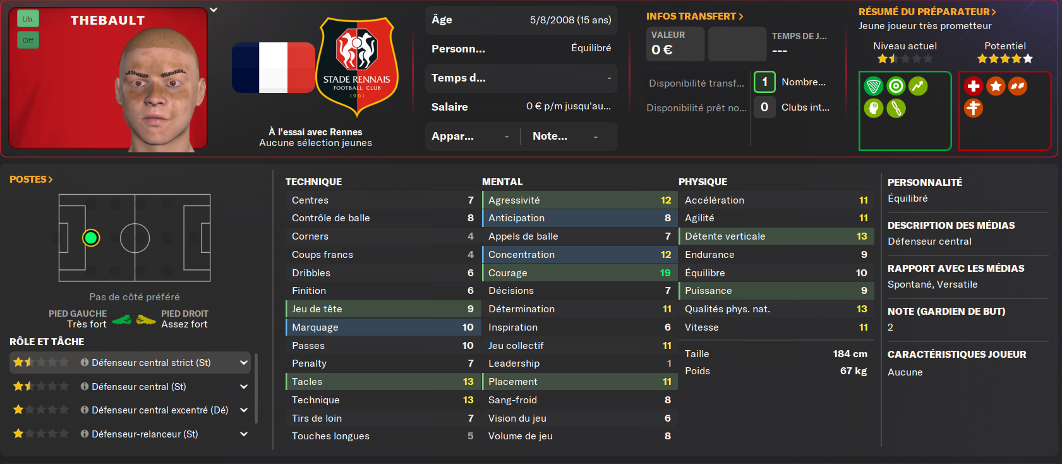Viewport: 1062px width, 464px height.
Task: Expand the Défenseur central excentré (Dé) role
Action: pyautogui.click(x=244, y=410)
